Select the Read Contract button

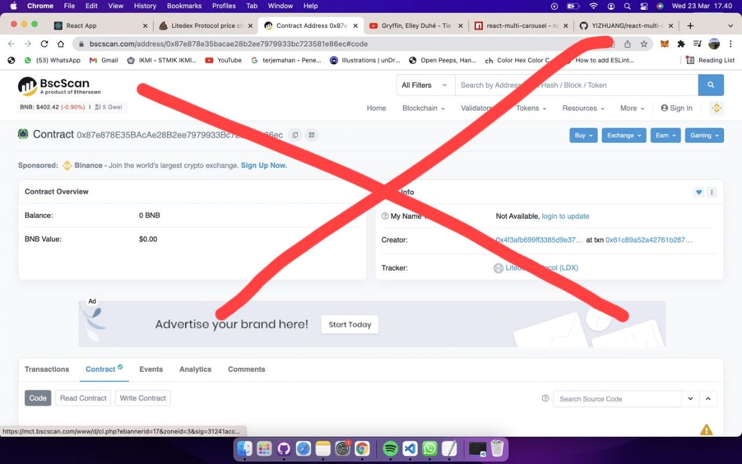[83, 398]
